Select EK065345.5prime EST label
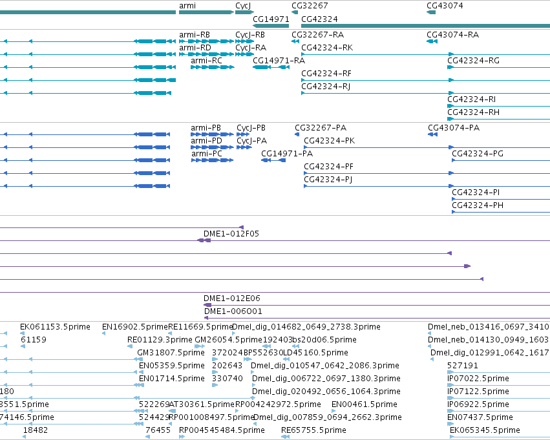This screenshot has height=440, width=550. click(x=485, y=431)
